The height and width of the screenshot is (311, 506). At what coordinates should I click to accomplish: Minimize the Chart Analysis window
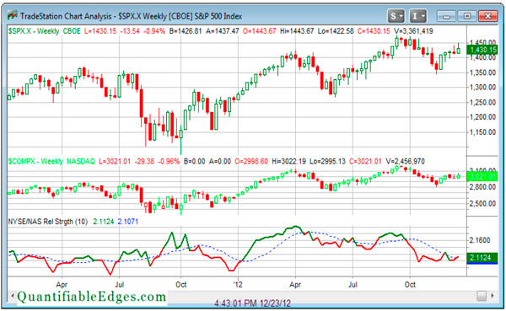click(x=446, y=16)
